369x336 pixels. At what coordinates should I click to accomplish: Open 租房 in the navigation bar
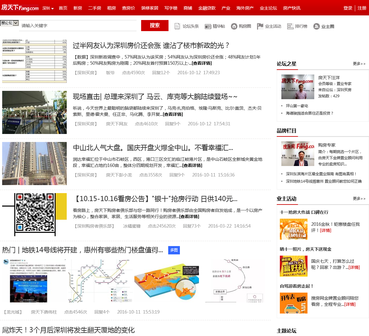[x=112, y=8]
